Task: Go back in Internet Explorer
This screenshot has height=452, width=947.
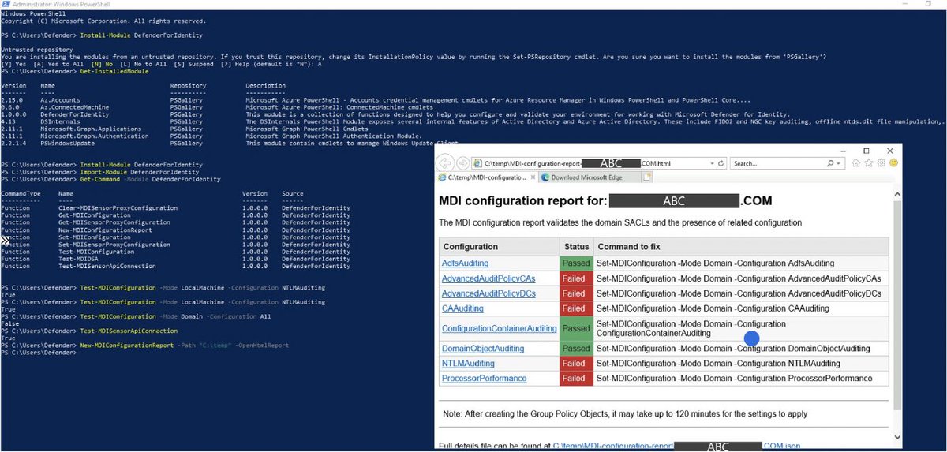Action: coord(445,163)
